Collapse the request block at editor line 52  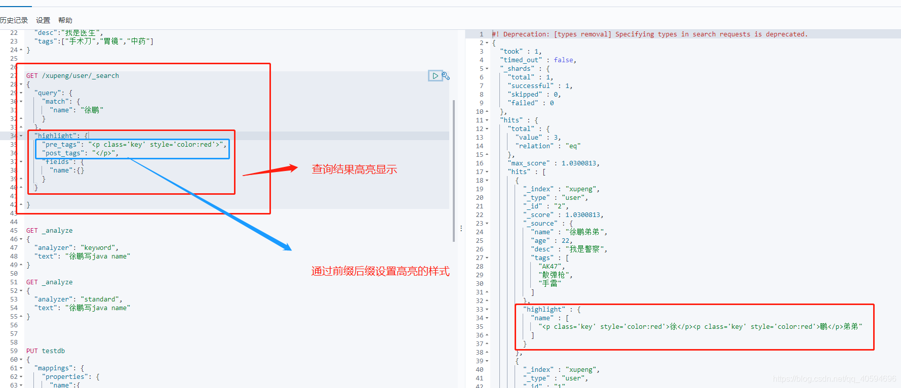(x=21, y=291)
